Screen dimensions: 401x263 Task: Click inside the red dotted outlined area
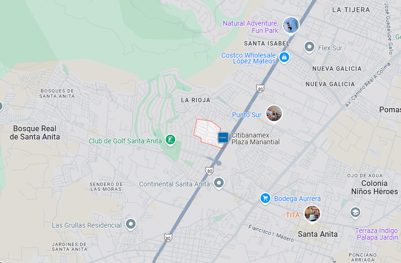(x=207, y=132)
